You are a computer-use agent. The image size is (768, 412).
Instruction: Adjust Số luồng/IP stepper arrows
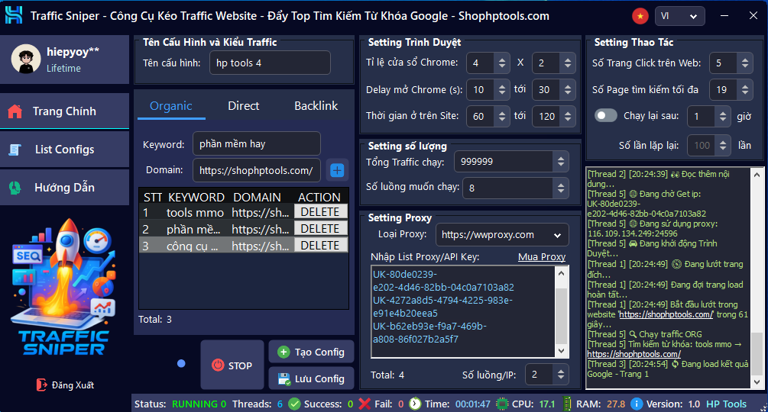point(561,375)
